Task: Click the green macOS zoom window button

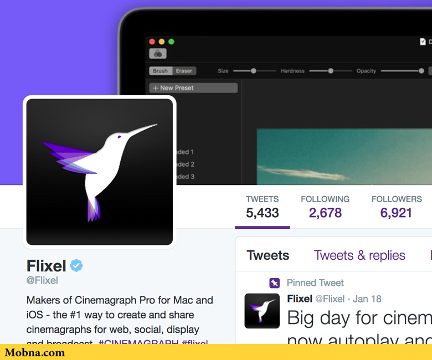Action: click(x=171, y=42)
